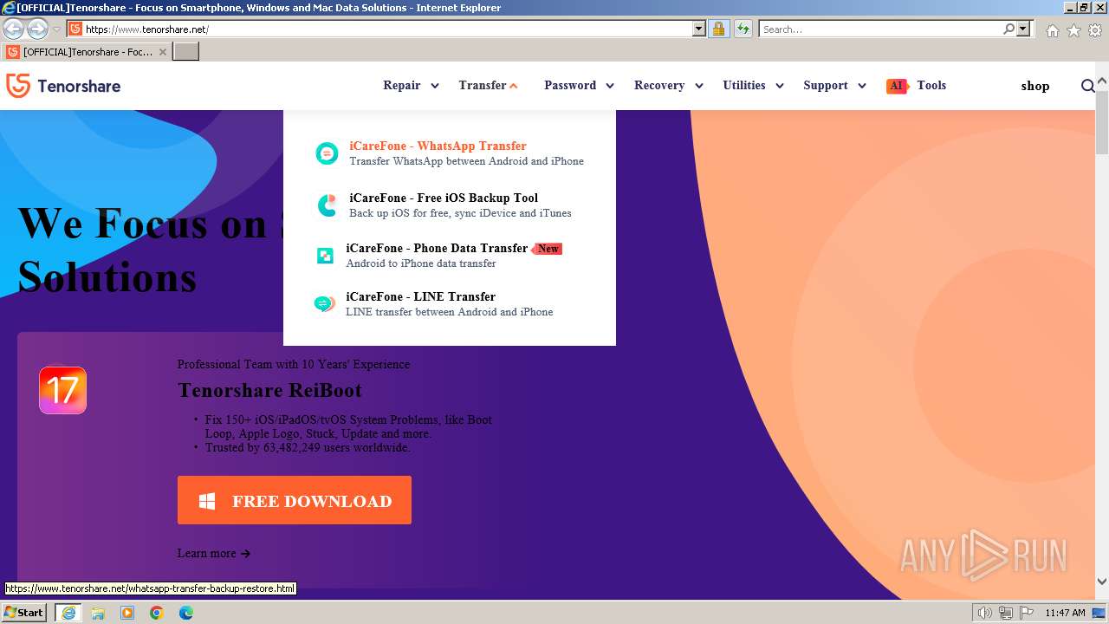Click 'Professional Team with 10 Years' Experience'

click(x=294, y=365)
